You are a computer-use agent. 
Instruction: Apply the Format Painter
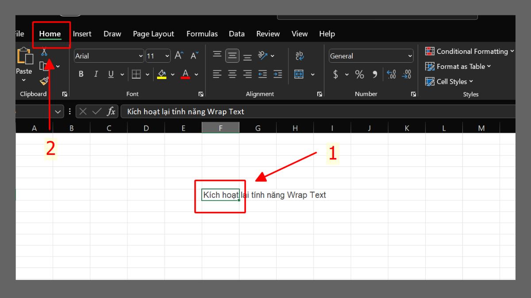point(44,81)
